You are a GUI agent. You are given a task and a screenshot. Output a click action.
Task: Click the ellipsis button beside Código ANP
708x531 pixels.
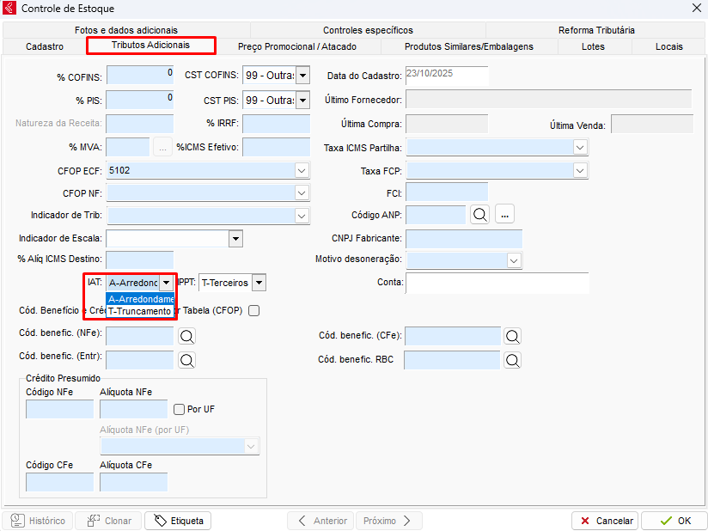[x=504, y=213]
